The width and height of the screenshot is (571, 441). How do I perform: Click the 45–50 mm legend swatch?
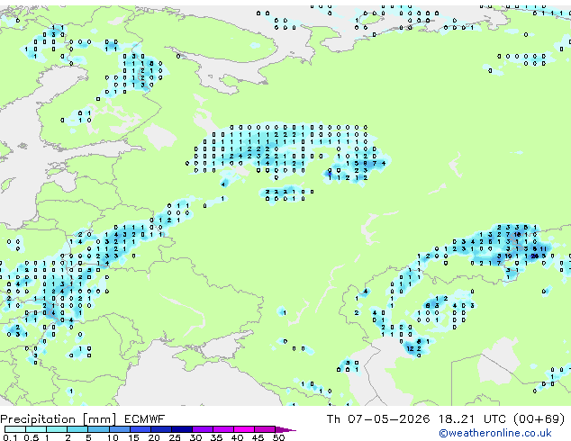click(x=265, y=429)
